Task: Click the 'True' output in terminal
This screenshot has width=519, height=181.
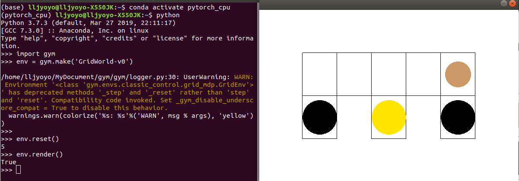Action: point(9,162)
